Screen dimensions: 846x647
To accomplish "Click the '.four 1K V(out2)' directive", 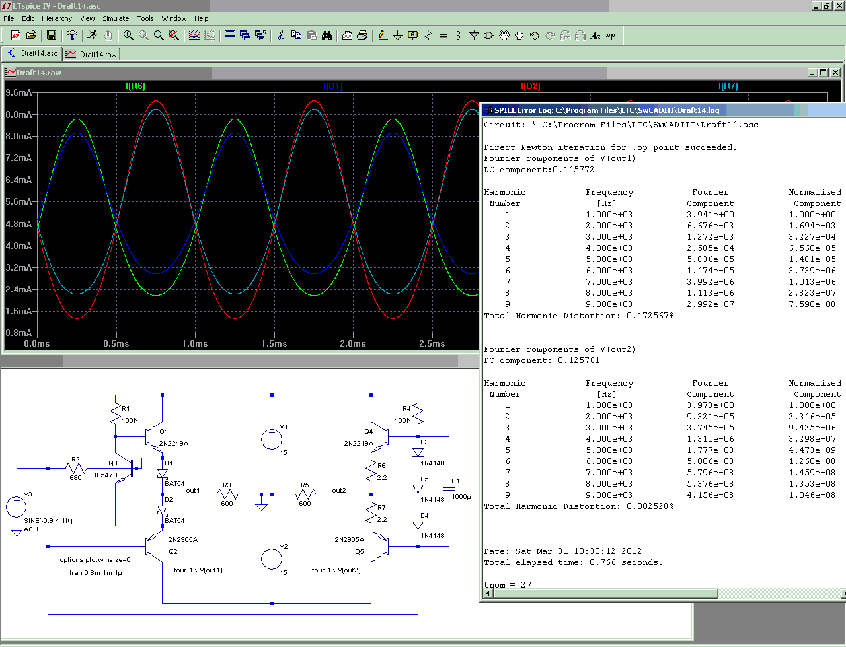I will point(336,570).
